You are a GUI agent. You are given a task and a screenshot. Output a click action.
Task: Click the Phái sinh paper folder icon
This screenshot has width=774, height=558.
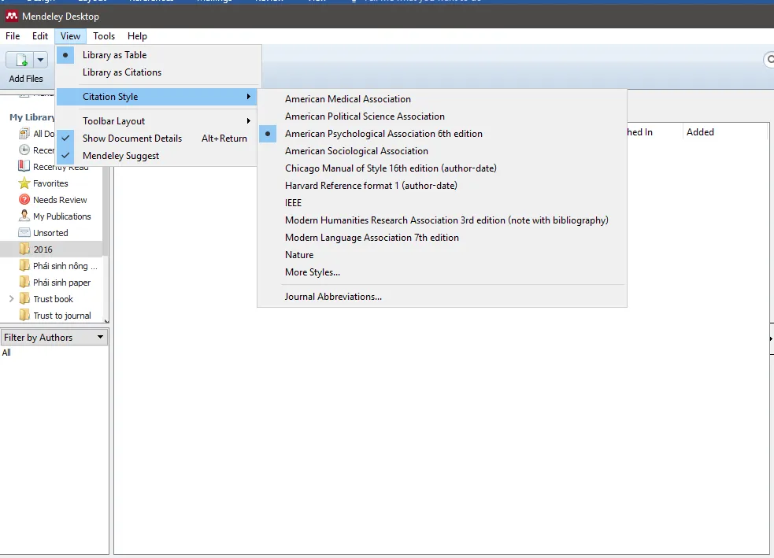[x=24, y=283]
